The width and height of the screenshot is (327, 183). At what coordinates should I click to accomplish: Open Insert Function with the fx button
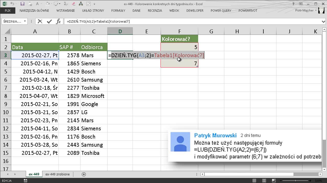coord(58,21)
